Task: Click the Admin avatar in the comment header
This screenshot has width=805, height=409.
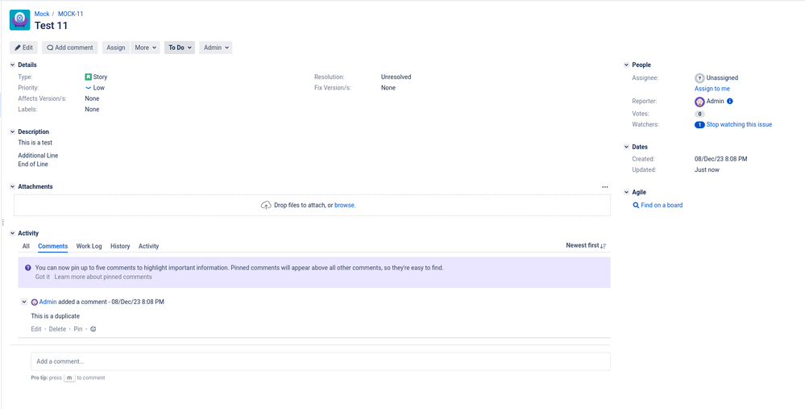Action: pyautogui.click(x=35, y=303)
